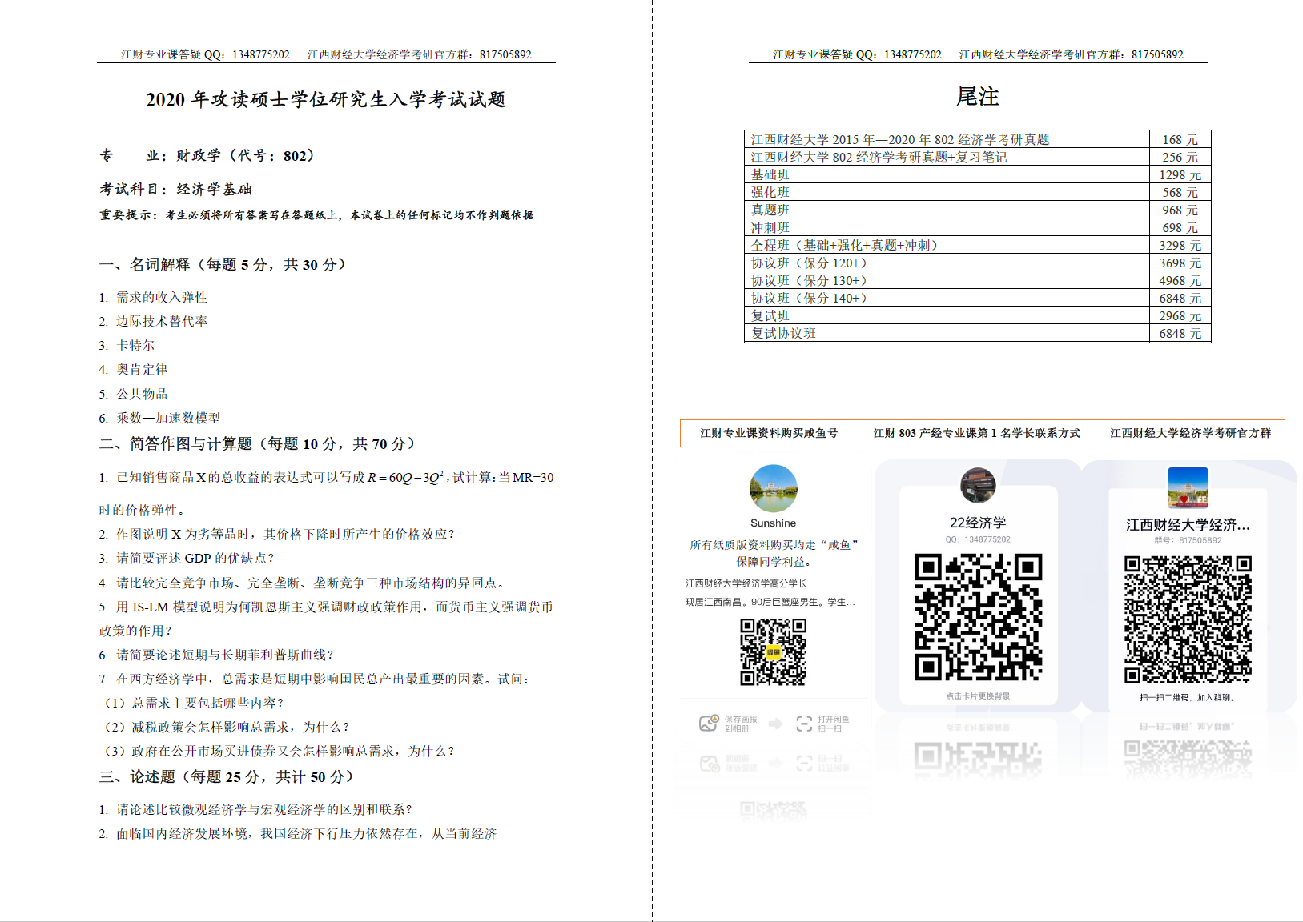The width and height of the screenshot is (1303, 922).
Task: Click the '三、论述题' section heading
Action: click(x=226, y=776)
